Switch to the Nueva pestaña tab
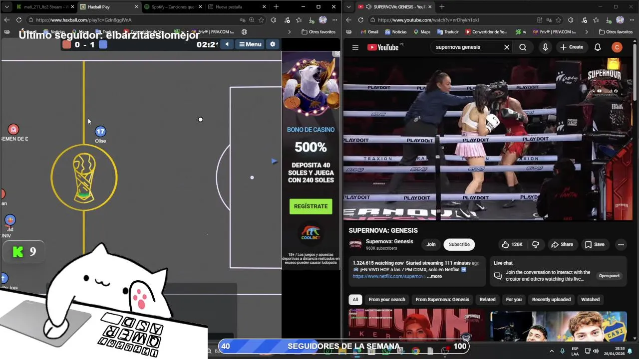Screen dimensions: 639x359 click(236, 7)
